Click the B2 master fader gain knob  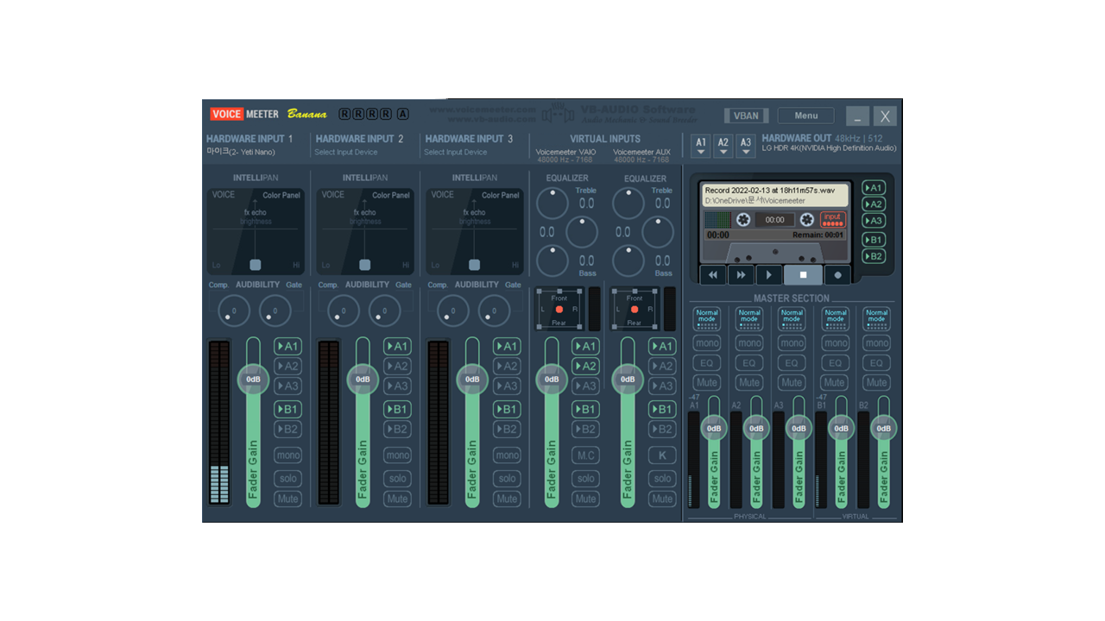coord(883,428)
